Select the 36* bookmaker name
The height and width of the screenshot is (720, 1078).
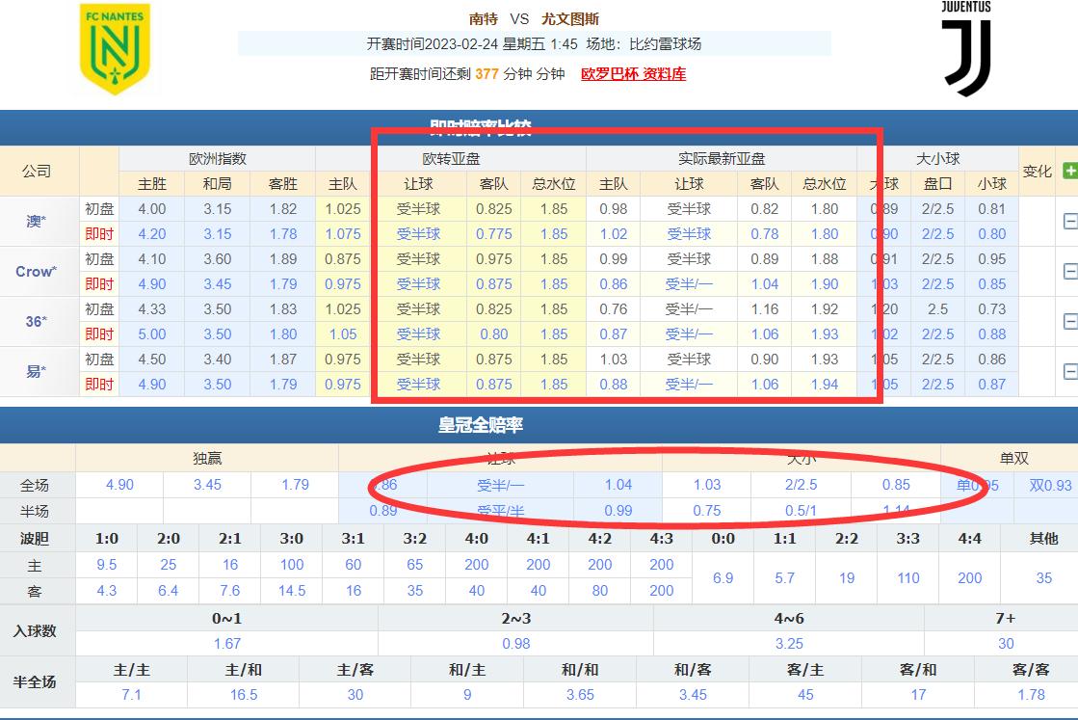[37, 321]
